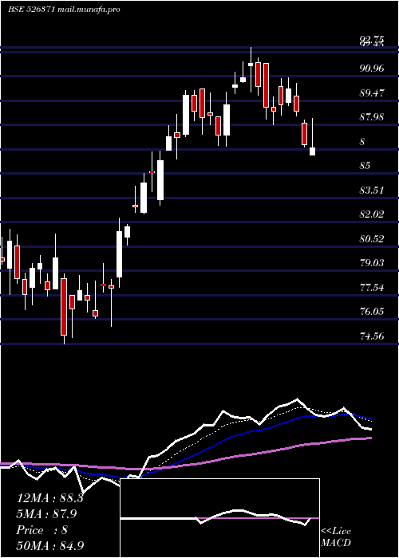Click the 50MA : 84.9 legend text

click(50, 545)
